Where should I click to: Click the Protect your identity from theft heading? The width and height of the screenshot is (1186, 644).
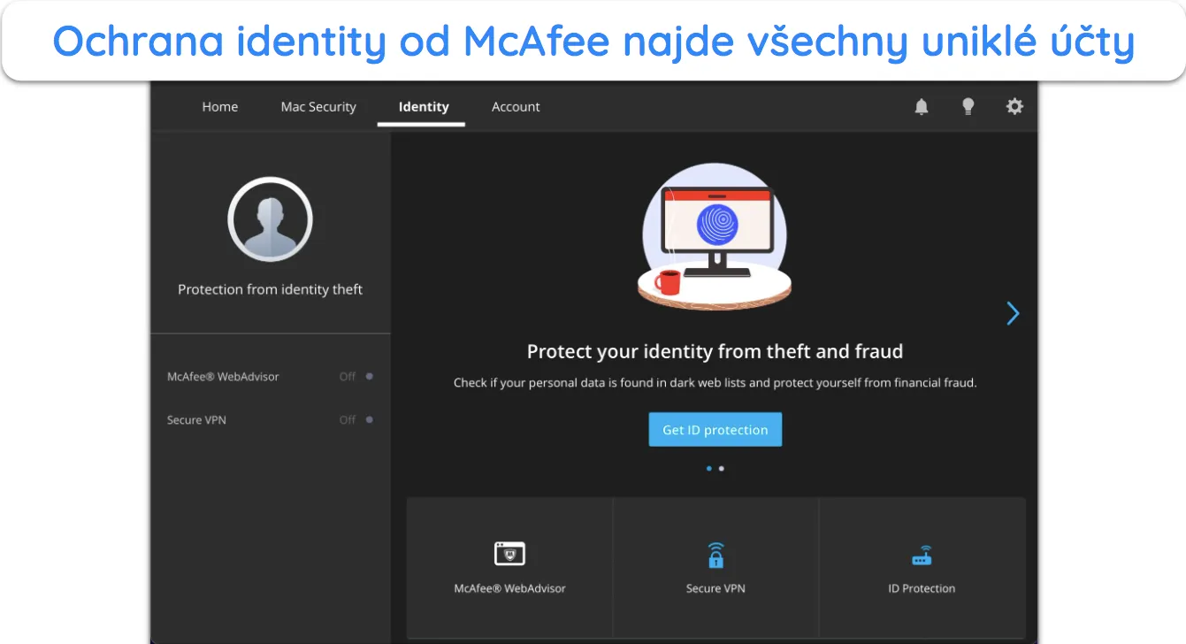[x=715, y=351]
